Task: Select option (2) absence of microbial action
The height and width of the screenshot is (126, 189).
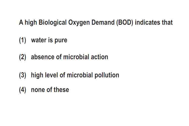Action: pos(64,57)
